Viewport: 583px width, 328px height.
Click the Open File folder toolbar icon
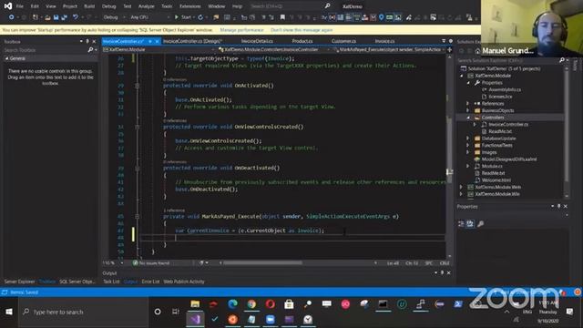[x=47, y=17]
